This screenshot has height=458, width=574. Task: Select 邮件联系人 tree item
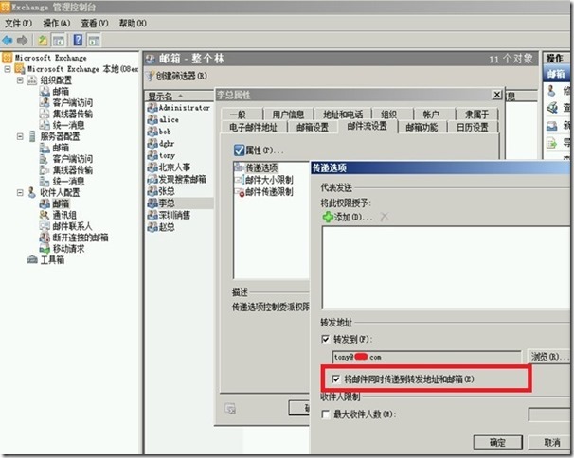point(66,226)
